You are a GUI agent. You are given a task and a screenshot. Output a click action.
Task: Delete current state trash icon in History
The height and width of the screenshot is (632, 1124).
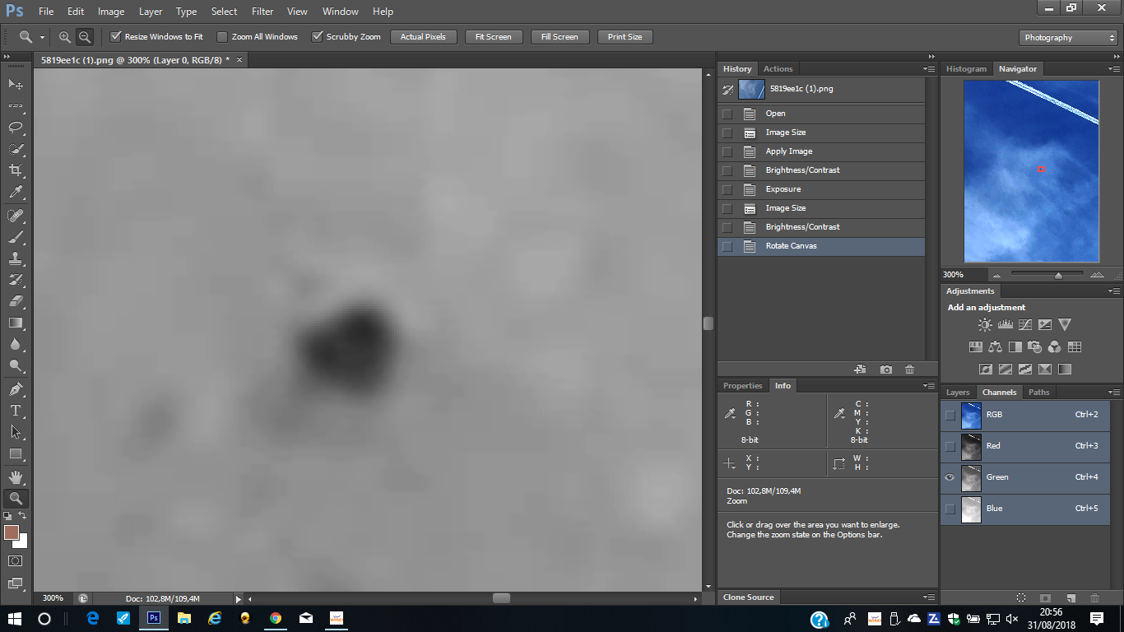pos(909,369)
